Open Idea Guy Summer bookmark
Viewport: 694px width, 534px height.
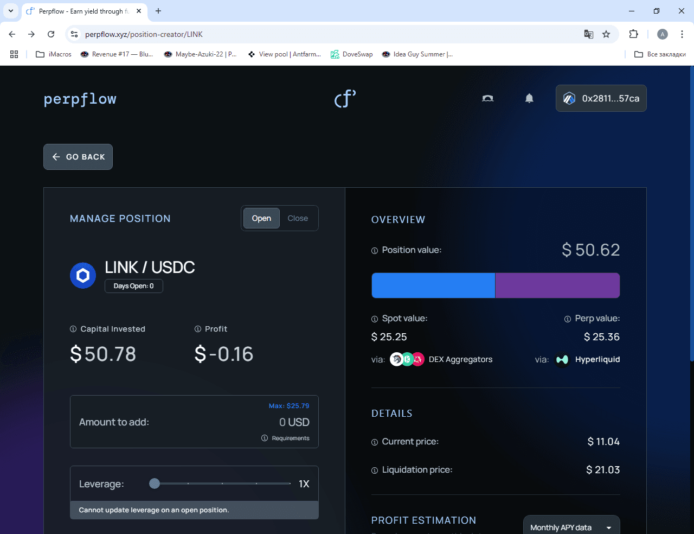click(417, 54)
